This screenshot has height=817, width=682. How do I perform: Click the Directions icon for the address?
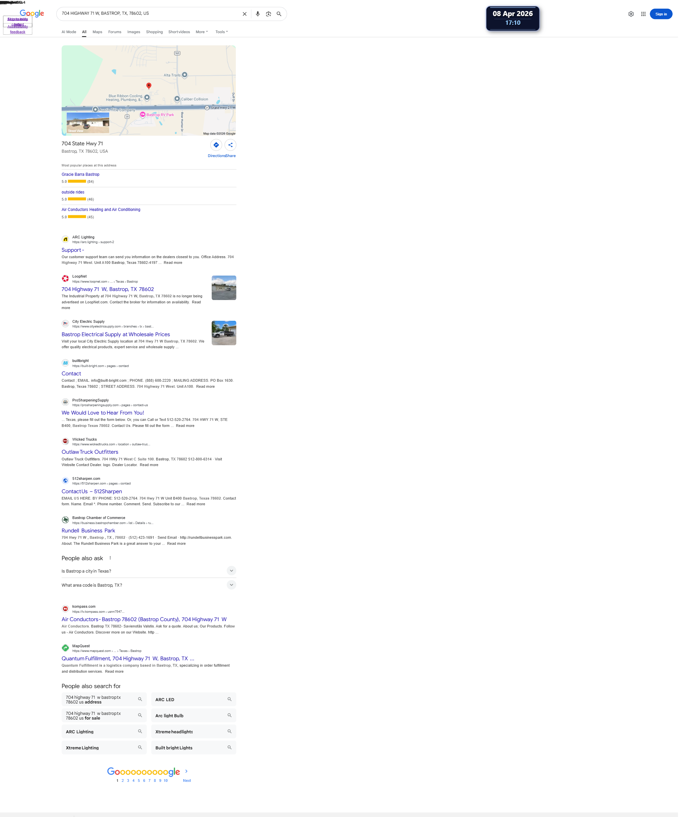pyautogui.click(x=217, y=146)
